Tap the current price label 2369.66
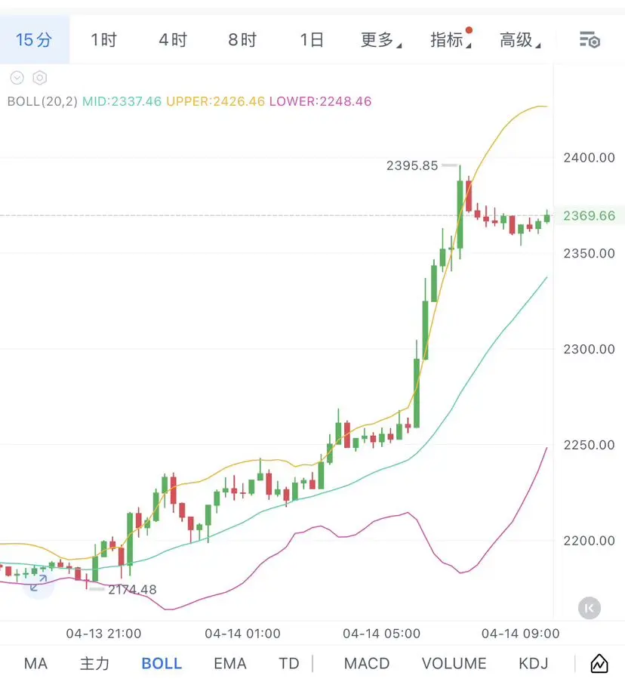625x682 pixels. click(x=589, y=216)
